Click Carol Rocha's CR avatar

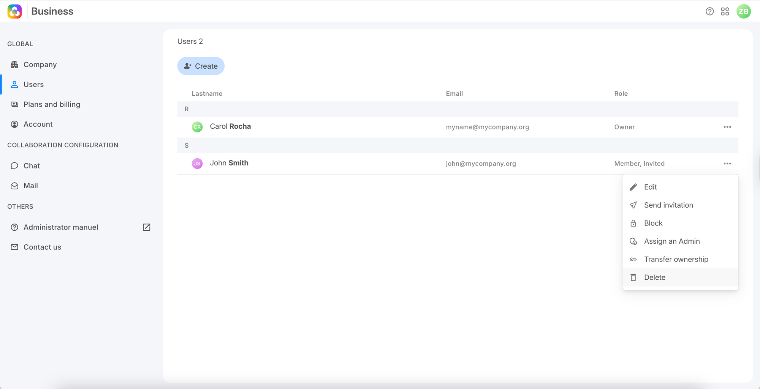197,127
